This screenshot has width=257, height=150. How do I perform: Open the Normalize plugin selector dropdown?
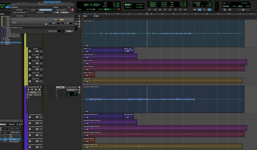point(20,10)
